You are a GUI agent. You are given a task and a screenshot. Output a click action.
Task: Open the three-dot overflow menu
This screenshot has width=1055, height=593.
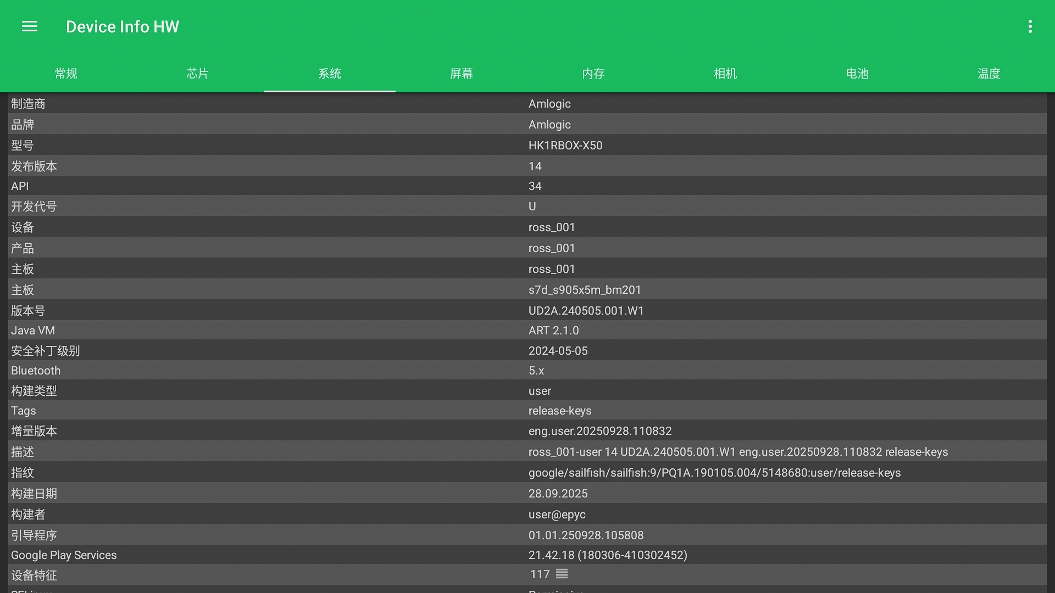(1030, 26)
